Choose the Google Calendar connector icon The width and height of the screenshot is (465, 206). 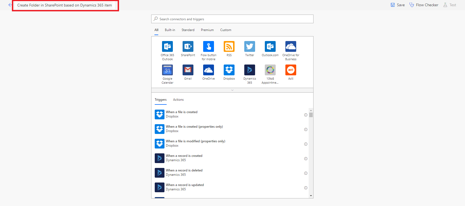(167, 70)
